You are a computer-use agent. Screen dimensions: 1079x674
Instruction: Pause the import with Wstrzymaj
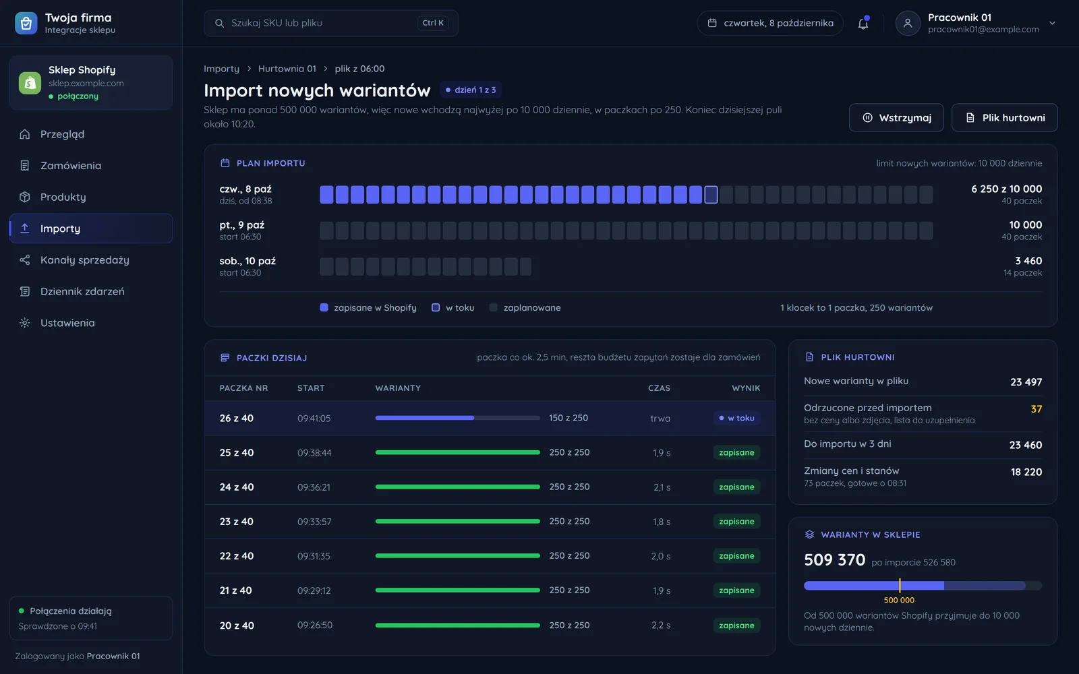coord(896,117)
